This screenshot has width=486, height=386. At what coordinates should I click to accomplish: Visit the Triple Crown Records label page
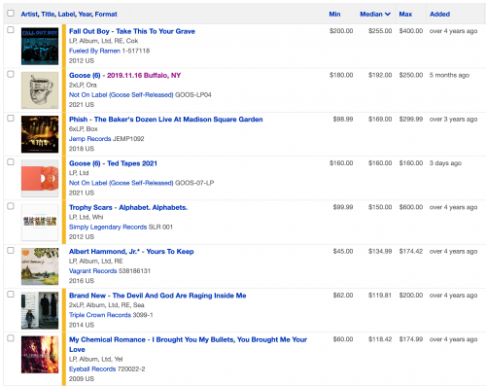100,315
